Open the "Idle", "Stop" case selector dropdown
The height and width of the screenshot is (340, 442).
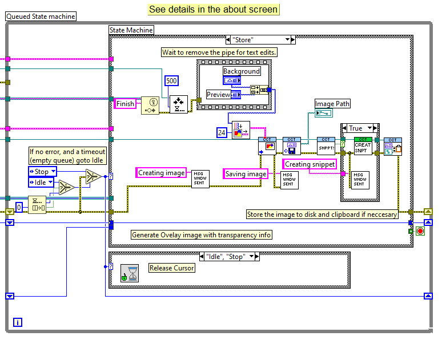tap(251, 257)
